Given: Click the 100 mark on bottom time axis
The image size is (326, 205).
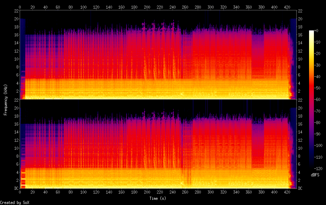Looking at the screenshot, I should [84, 192].
